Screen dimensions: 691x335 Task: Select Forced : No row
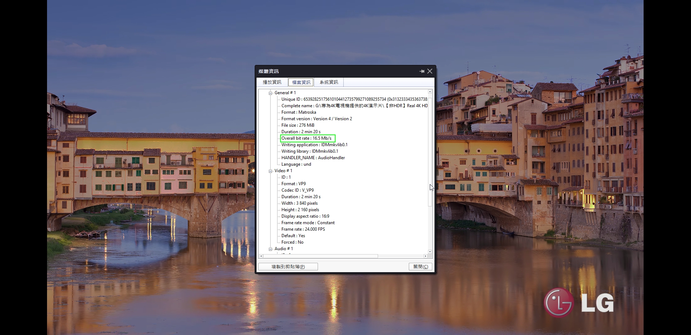(293, 242)
